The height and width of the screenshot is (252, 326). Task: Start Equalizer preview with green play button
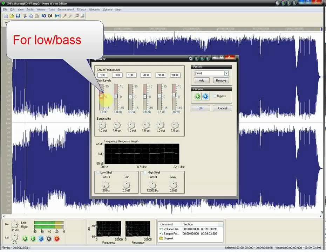coord(197,97)
